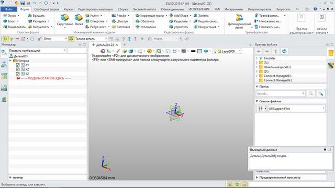Click the search magnifier in file browser
The height and width of the screenshot is (188, 335).
pos(310,93)
